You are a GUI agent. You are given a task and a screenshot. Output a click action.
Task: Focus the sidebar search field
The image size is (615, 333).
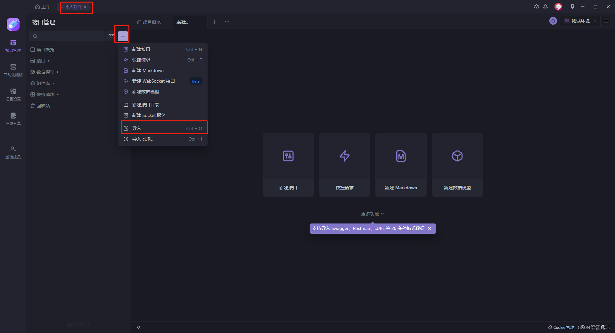(67, 36)
